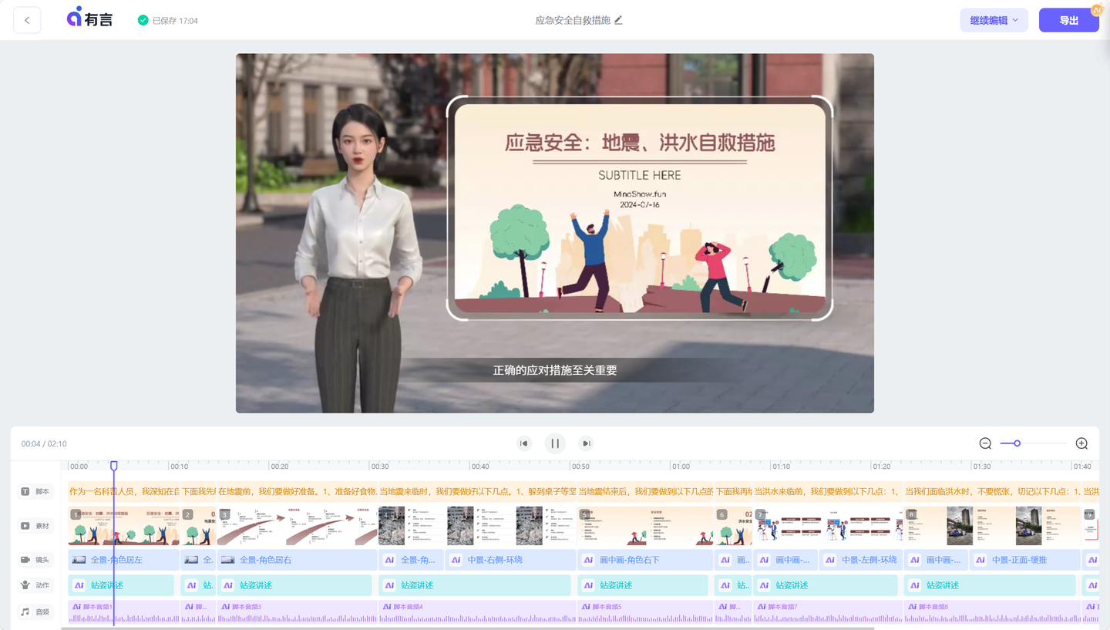Image resolution: width=1110 pixels, height=630 pixels.
Task: Click scene thumbnail icon on 全景-角色居右 clip
Action: [228, 560]
